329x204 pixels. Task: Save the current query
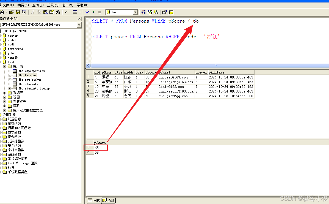click(x=18, y=12)
